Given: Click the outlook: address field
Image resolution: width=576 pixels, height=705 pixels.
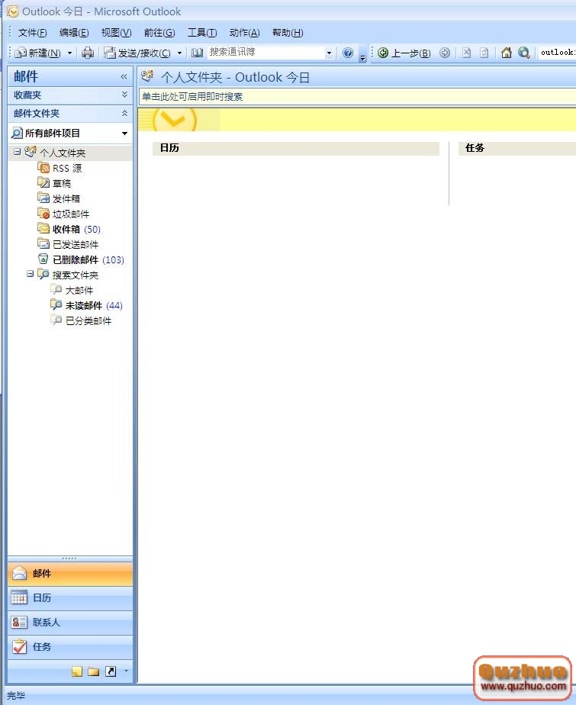Looking at the screenshot, I should point(557,53).
